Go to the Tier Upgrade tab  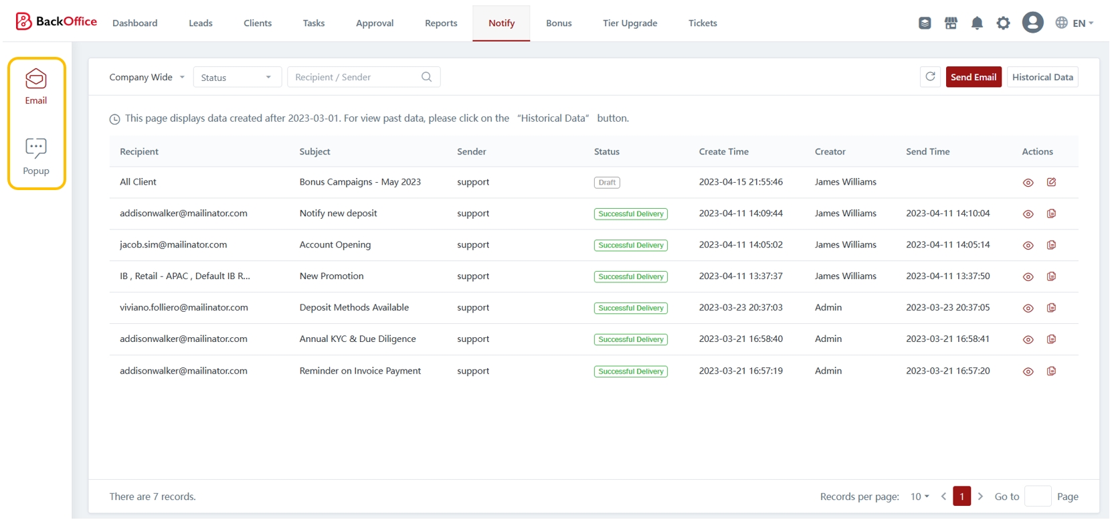pyautogui.click(x=630, y=23)
